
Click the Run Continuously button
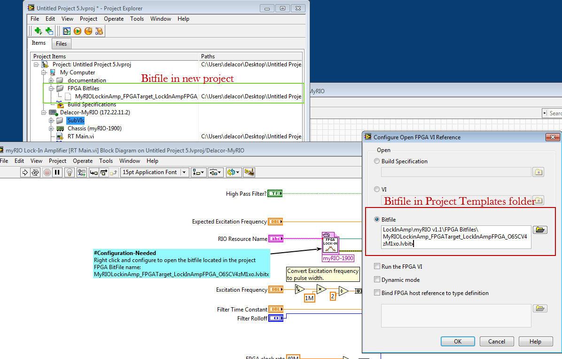pos(35,173)
